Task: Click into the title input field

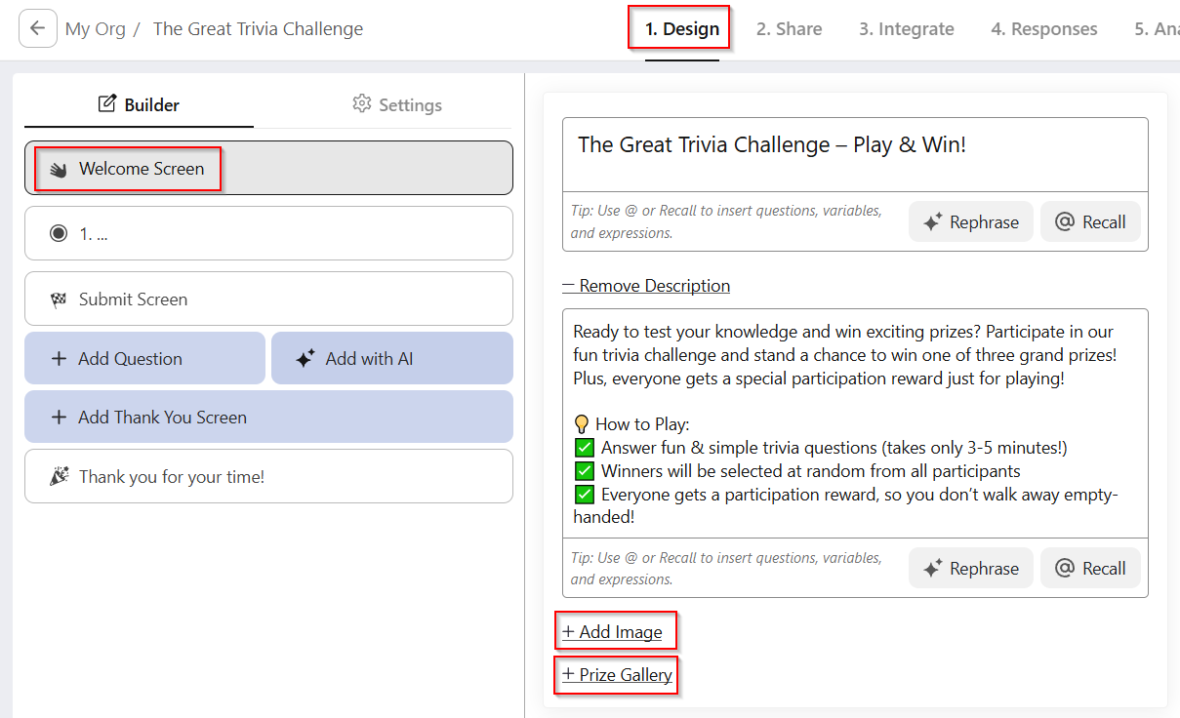Action: (x=855, y=154)
